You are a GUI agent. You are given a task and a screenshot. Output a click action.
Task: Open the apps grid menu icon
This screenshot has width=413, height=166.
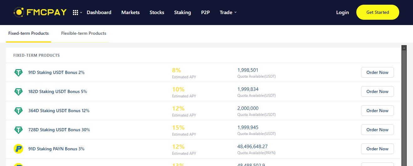(x=75, y=13)
